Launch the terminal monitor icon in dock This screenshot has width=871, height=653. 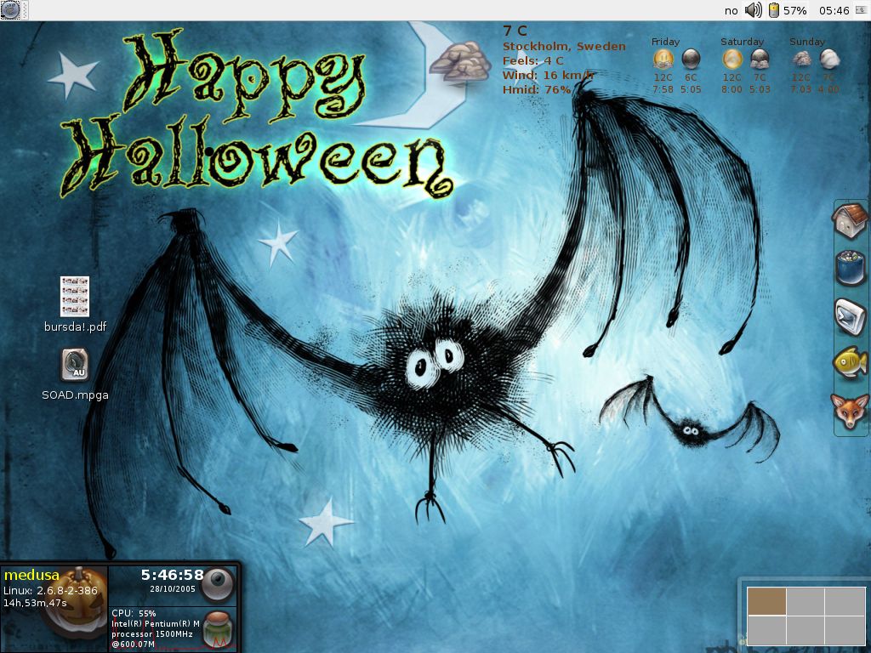click(x=851, y=317)
